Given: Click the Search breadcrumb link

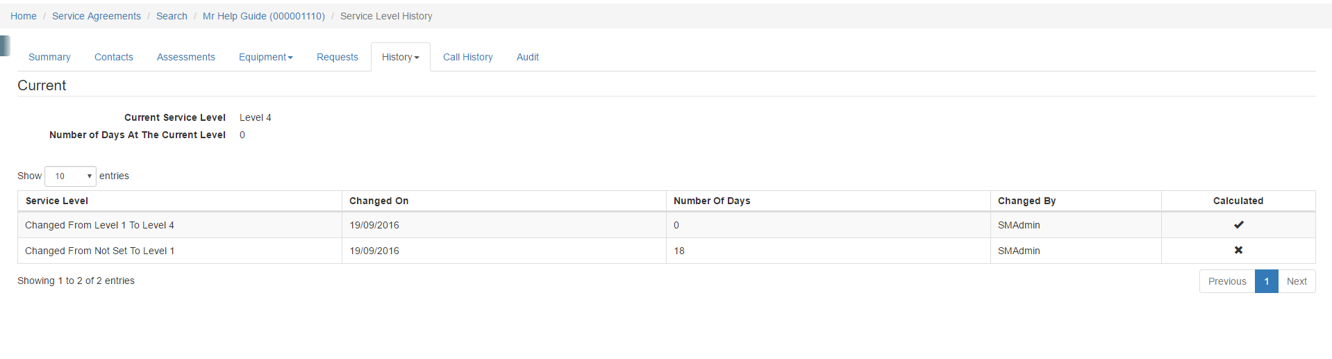Looking at the screenshot, I should tap(172, 16).
